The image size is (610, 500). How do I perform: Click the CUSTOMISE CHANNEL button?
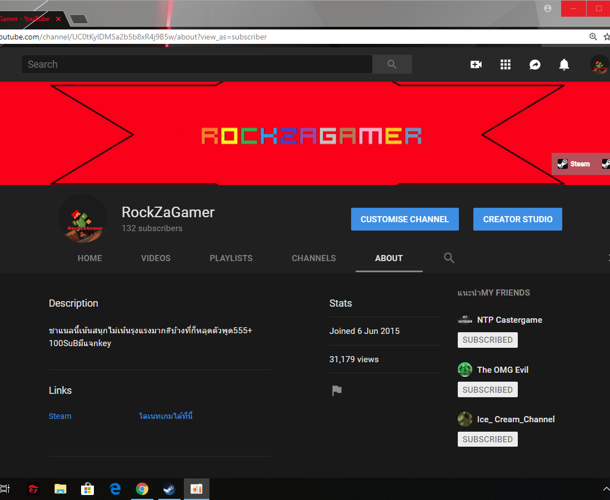[x=404, y=219]
